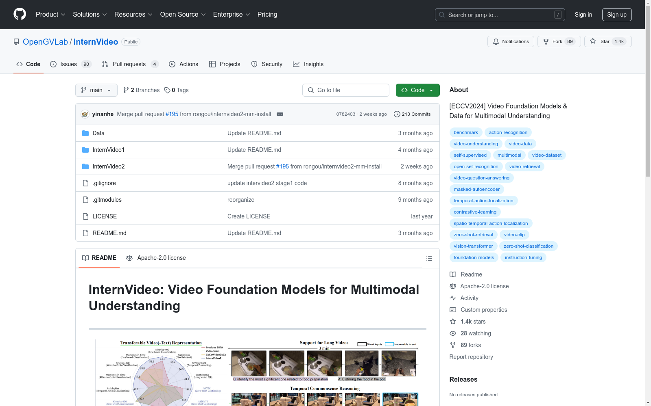Expand the Open Source menu
The image size is (651, 406).
183,14
